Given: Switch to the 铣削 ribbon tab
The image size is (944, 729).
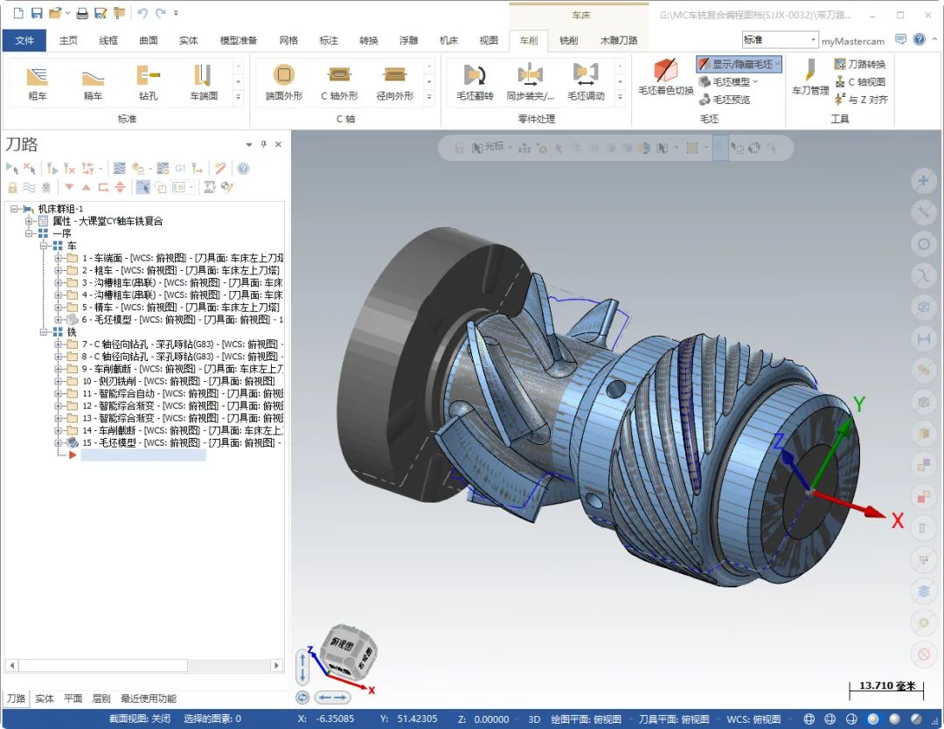Looking at the screenshot, I should [x=568, y=40].
